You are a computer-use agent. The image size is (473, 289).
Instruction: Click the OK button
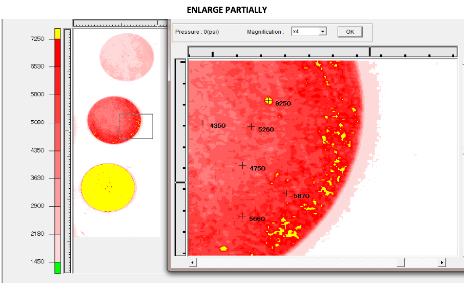tap(349, 32)
